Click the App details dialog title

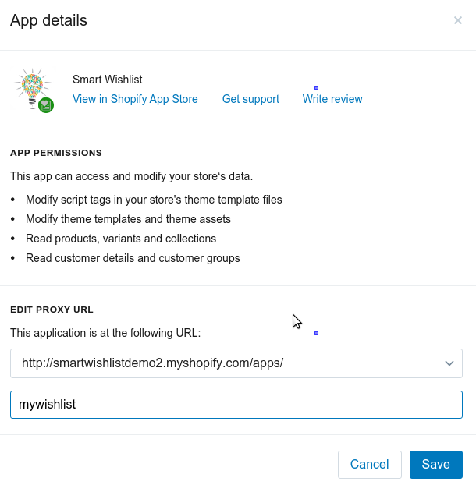[x=48, y=21]
